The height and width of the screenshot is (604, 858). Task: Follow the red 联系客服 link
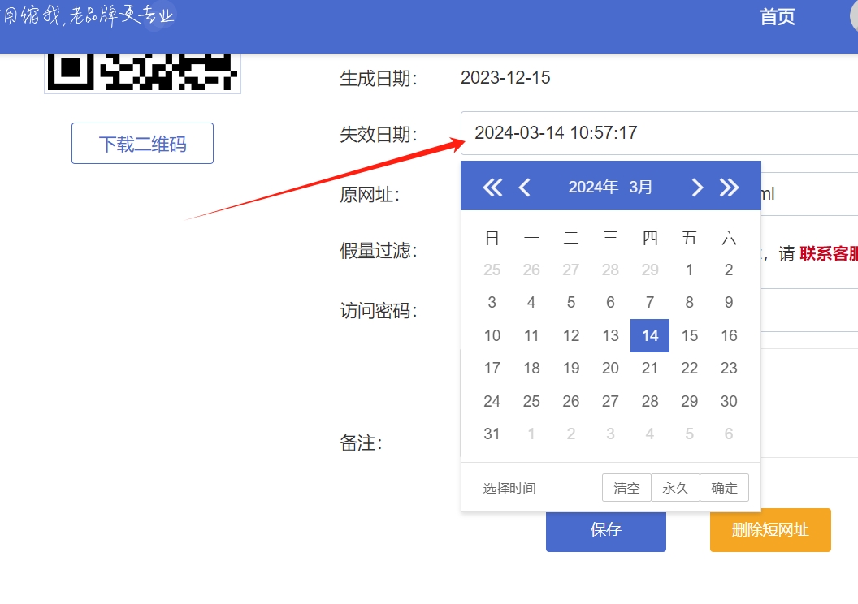coord(829,253)
